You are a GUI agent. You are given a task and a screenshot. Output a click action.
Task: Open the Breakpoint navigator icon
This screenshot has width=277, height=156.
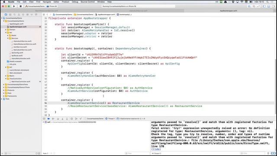pos(32,14)
